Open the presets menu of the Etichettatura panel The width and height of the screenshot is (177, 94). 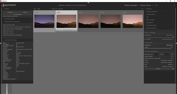tap(174, 22)
